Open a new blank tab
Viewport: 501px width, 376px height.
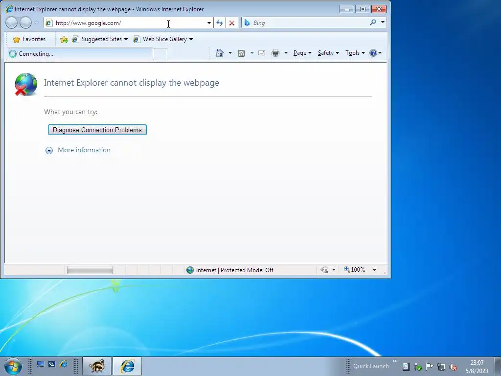coord(160,54)
